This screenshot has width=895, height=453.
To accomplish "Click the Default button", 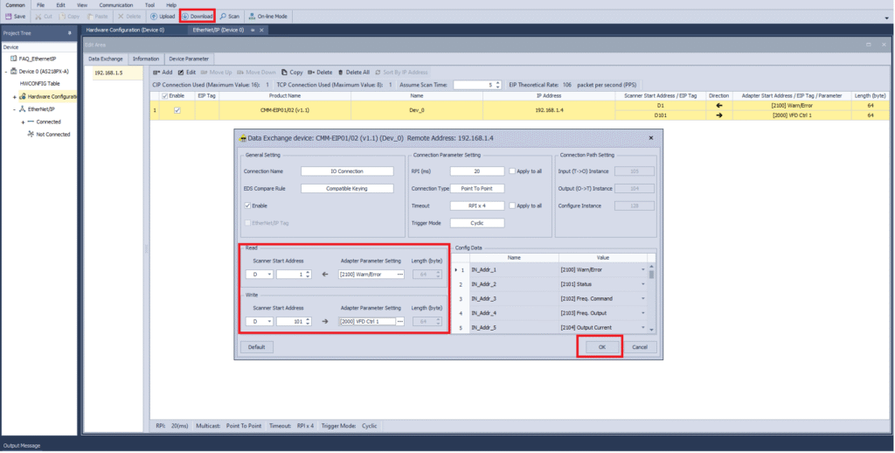I will pos(257,346).
